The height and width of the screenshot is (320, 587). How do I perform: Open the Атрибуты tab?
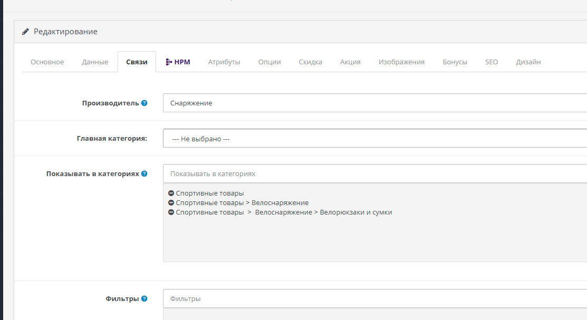[x=224, y=62]
